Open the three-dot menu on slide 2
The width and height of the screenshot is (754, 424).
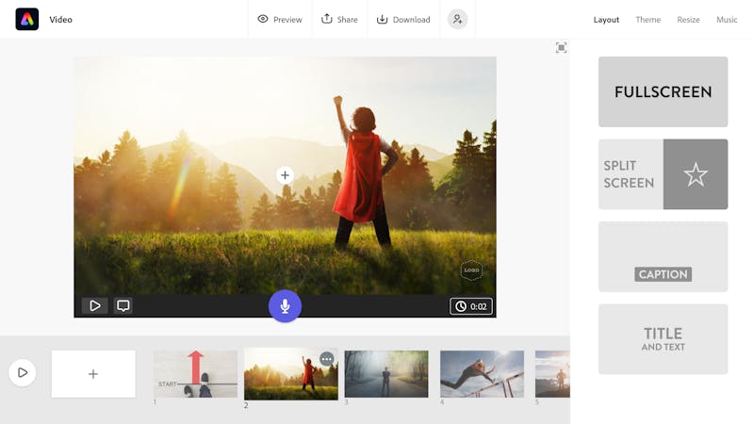326,359
